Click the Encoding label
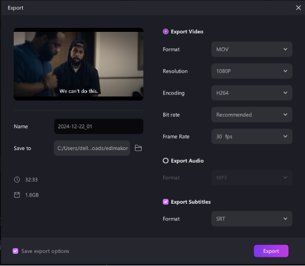305x266 pixels. pos(173,93)
